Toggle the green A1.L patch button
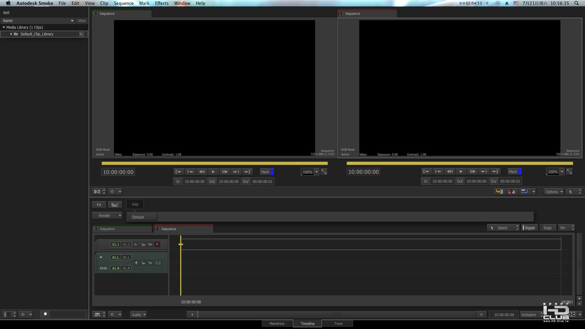The width and height of the screenshot is (585, 329). (x=115, y=257)
